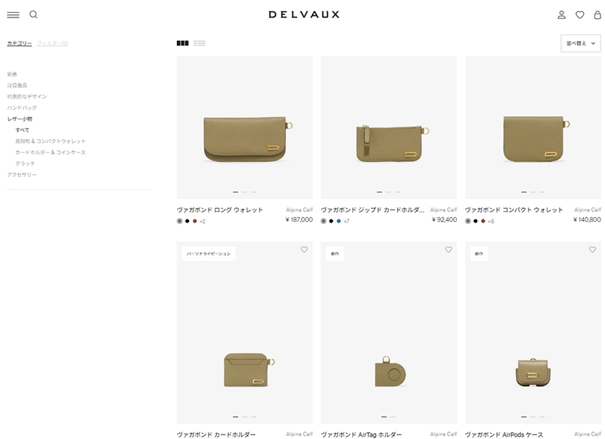Switch to list view layout
Viewport: 605px width, 439px height.
coord(200,43)
